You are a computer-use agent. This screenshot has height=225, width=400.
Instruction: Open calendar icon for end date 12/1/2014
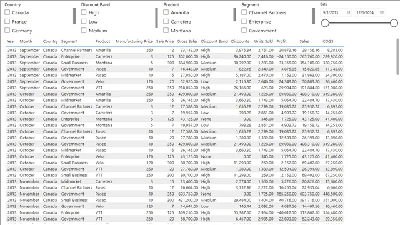pos(382,12)
